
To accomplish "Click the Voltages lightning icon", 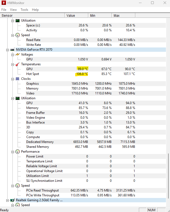I will [x=18, y=54].
